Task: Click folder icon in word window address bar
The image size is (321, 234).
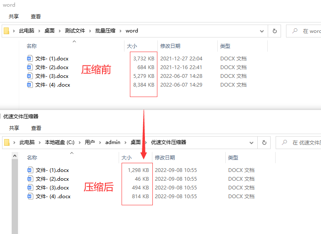Action: 7,31
